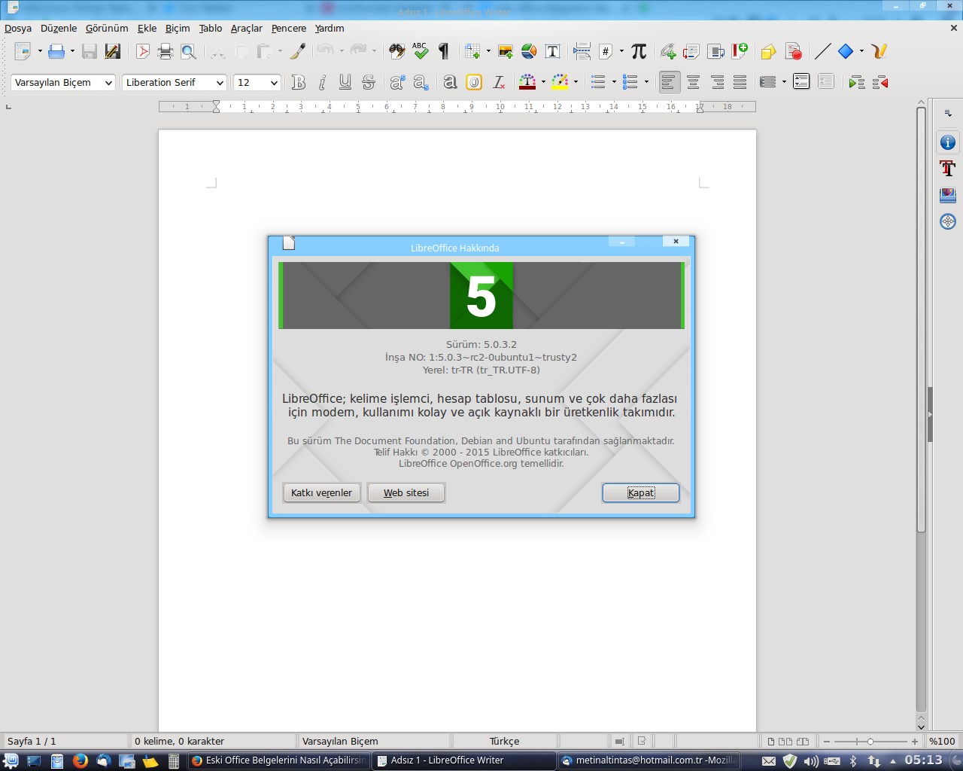The image size is (963, 771).
Task: Open the Araçlar menu
Action: 246,29
